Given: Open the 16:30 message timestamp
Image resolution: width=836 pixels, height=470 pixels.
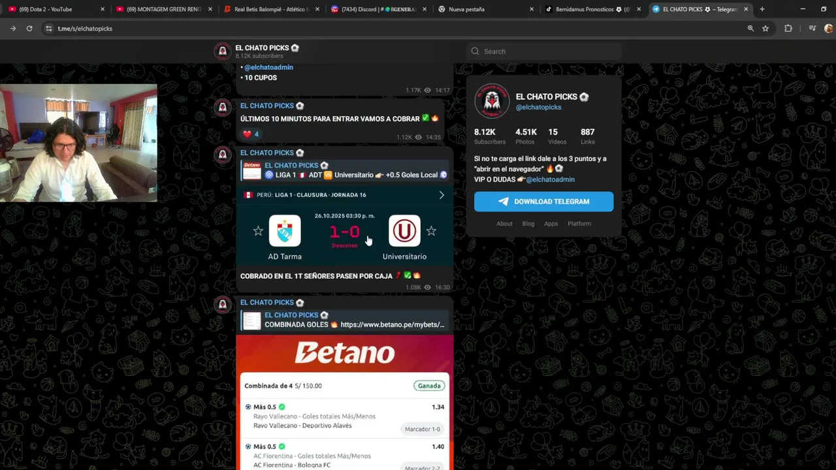Looking at the screenshot, I should (442, 287).
